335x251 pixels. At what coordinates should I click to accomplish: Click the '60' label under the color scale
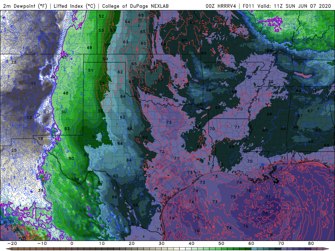click(251, 243)
